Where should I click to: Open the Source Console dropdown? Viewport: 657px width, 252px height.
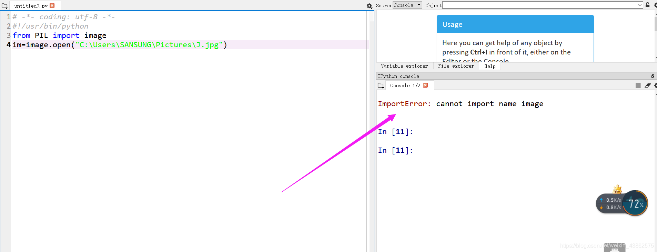coord(407,5)
